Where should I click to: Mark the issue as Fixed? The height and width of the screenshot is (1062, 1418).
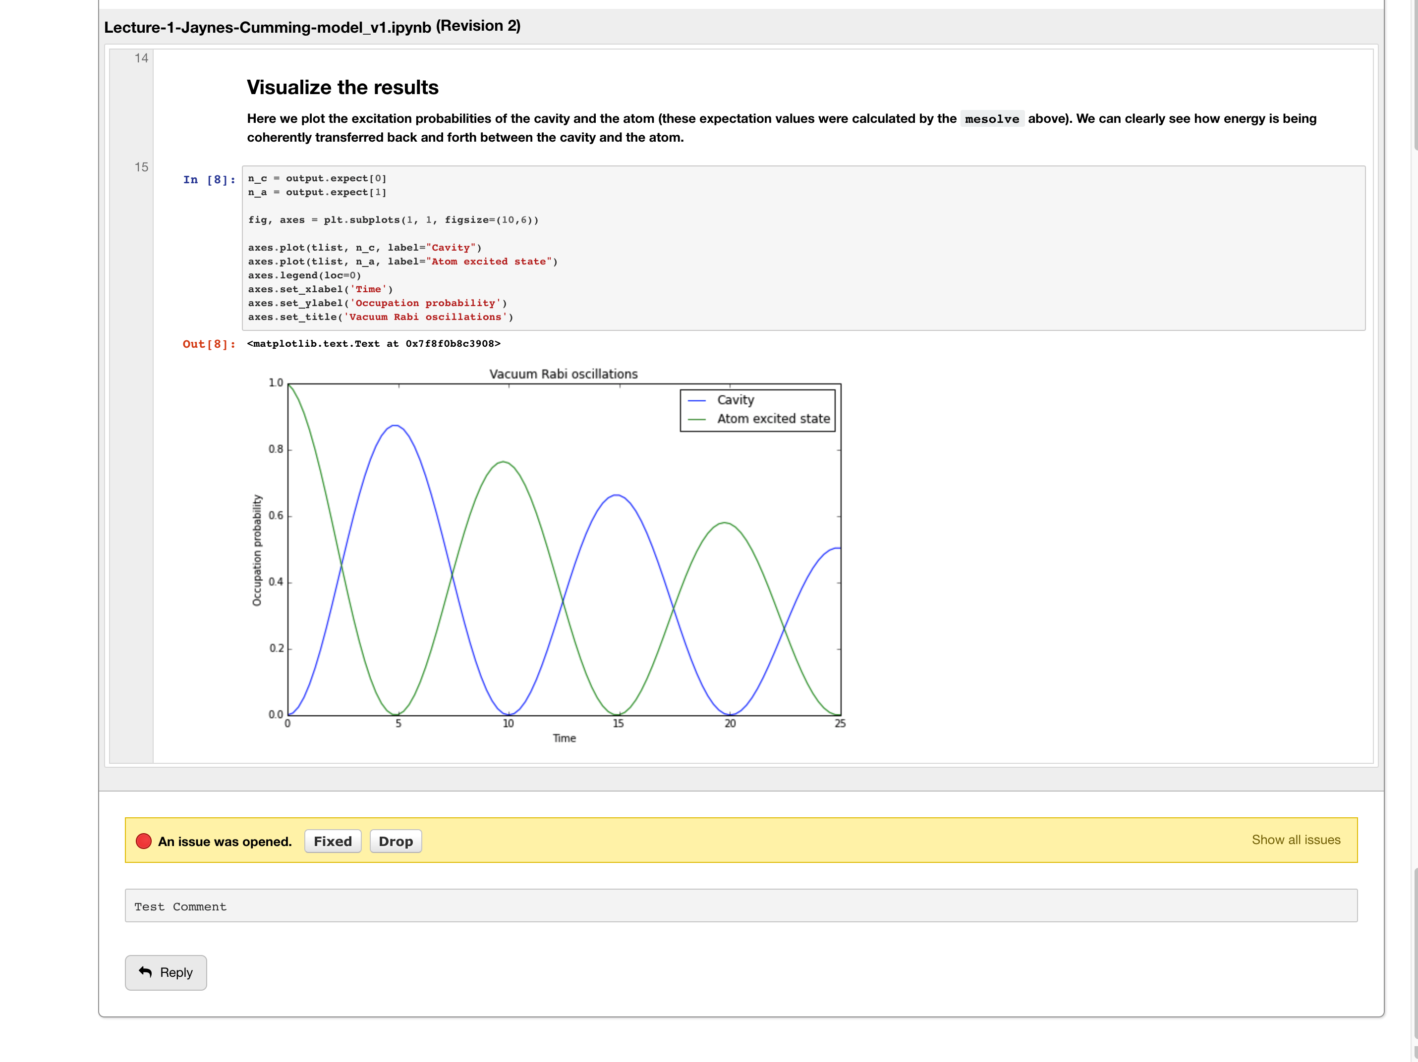pyautogui.click(x=333, y=841)
